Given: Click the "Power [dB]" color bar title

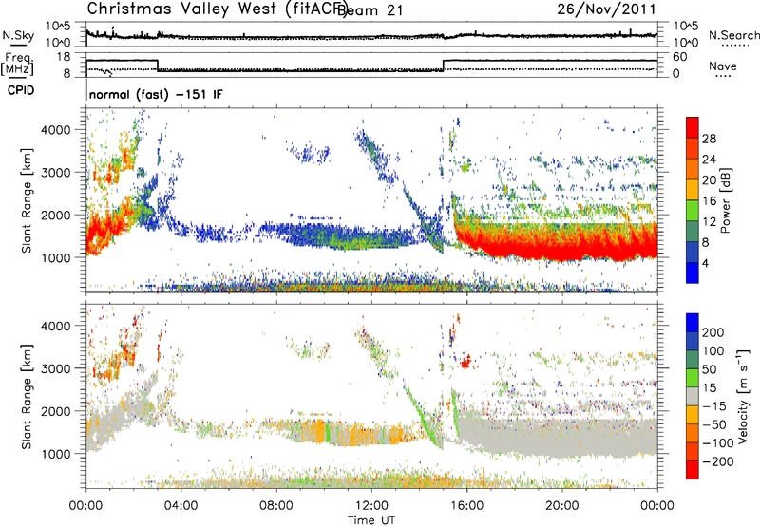Looking at the screenshot, I should pyautogui.click(x=725, y=200).
